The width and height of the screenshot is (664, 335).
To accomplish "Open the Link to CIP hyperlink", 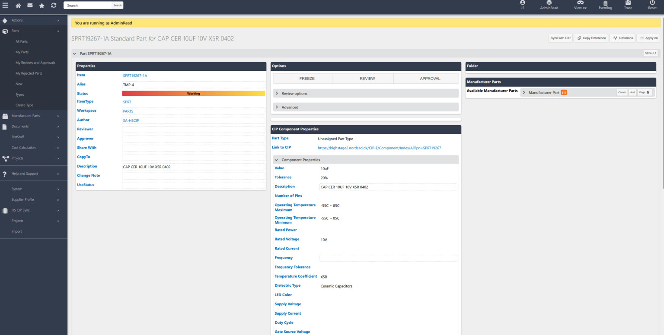I will [x=379, y=148].
